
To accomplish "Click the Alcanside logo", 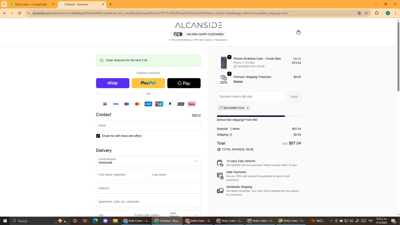I will 198,25.
